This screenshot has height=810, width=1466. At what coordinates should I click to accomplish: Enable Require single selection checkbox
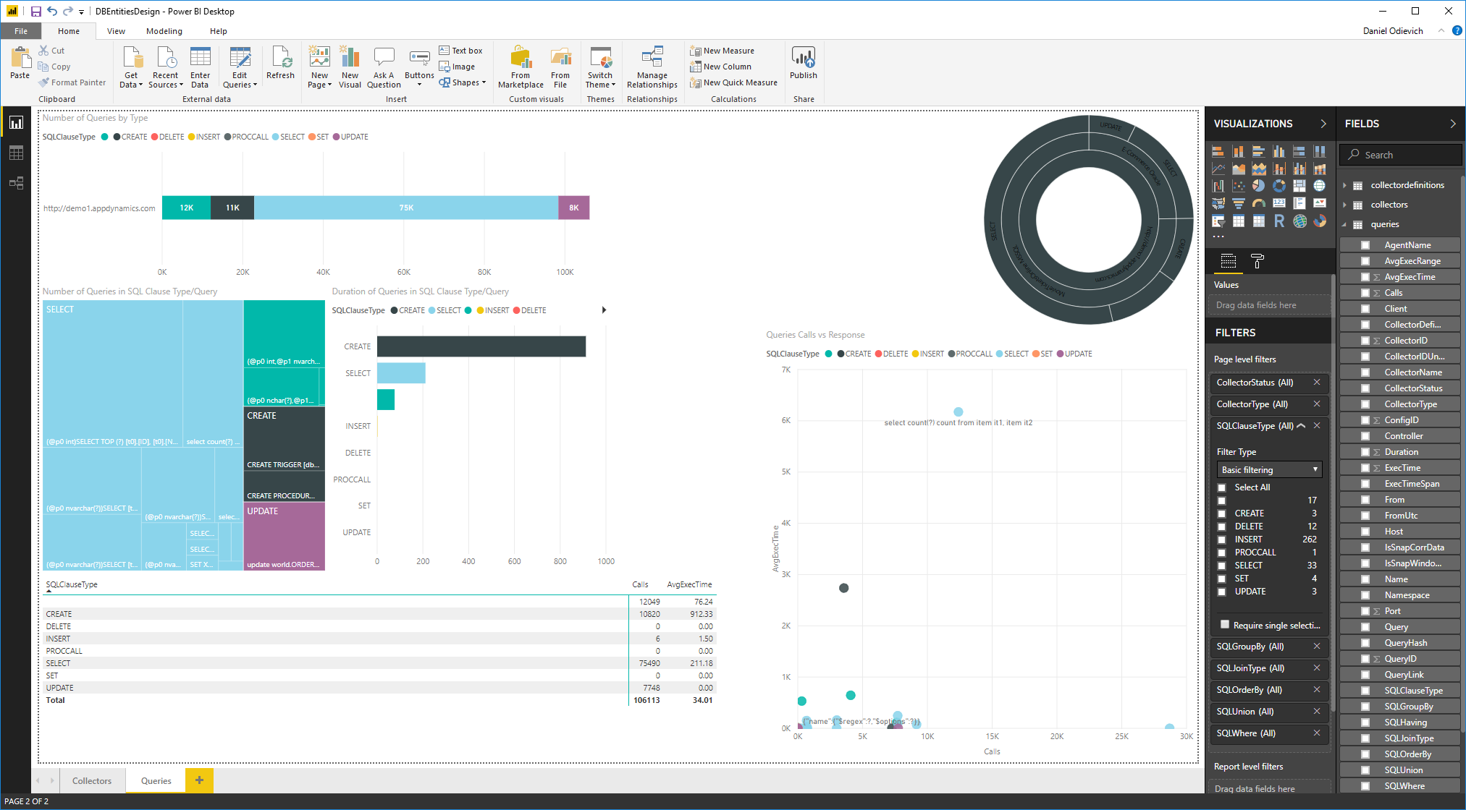[x=1225, y=625]
